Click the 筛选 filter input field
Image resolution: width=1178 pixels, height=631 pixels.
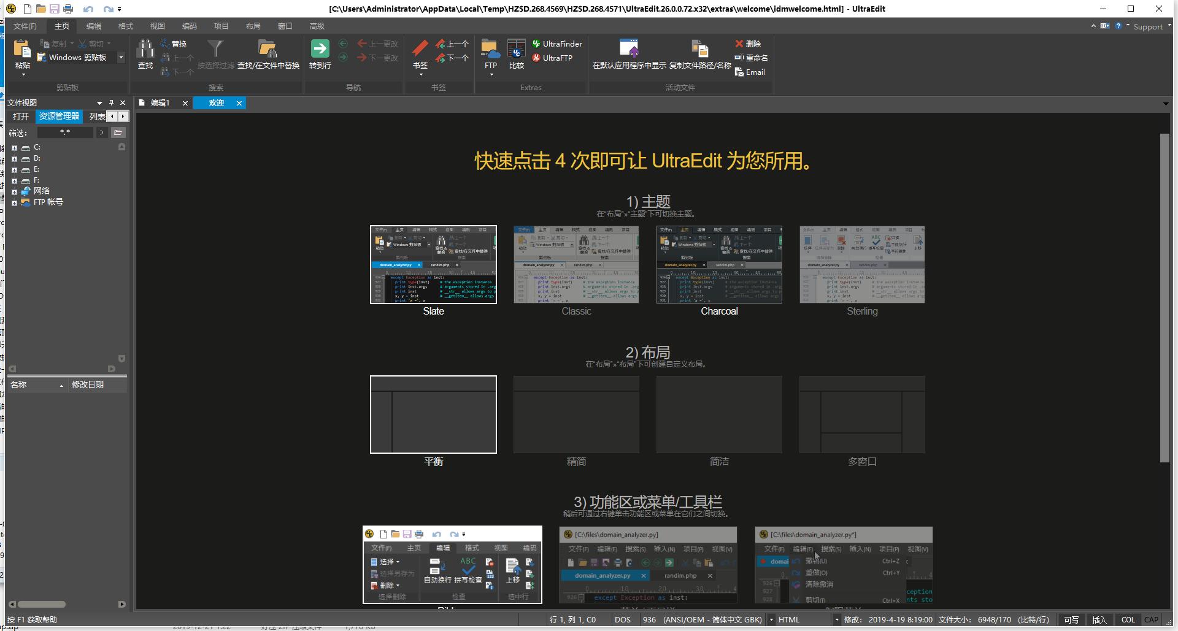tap(65, 132)
